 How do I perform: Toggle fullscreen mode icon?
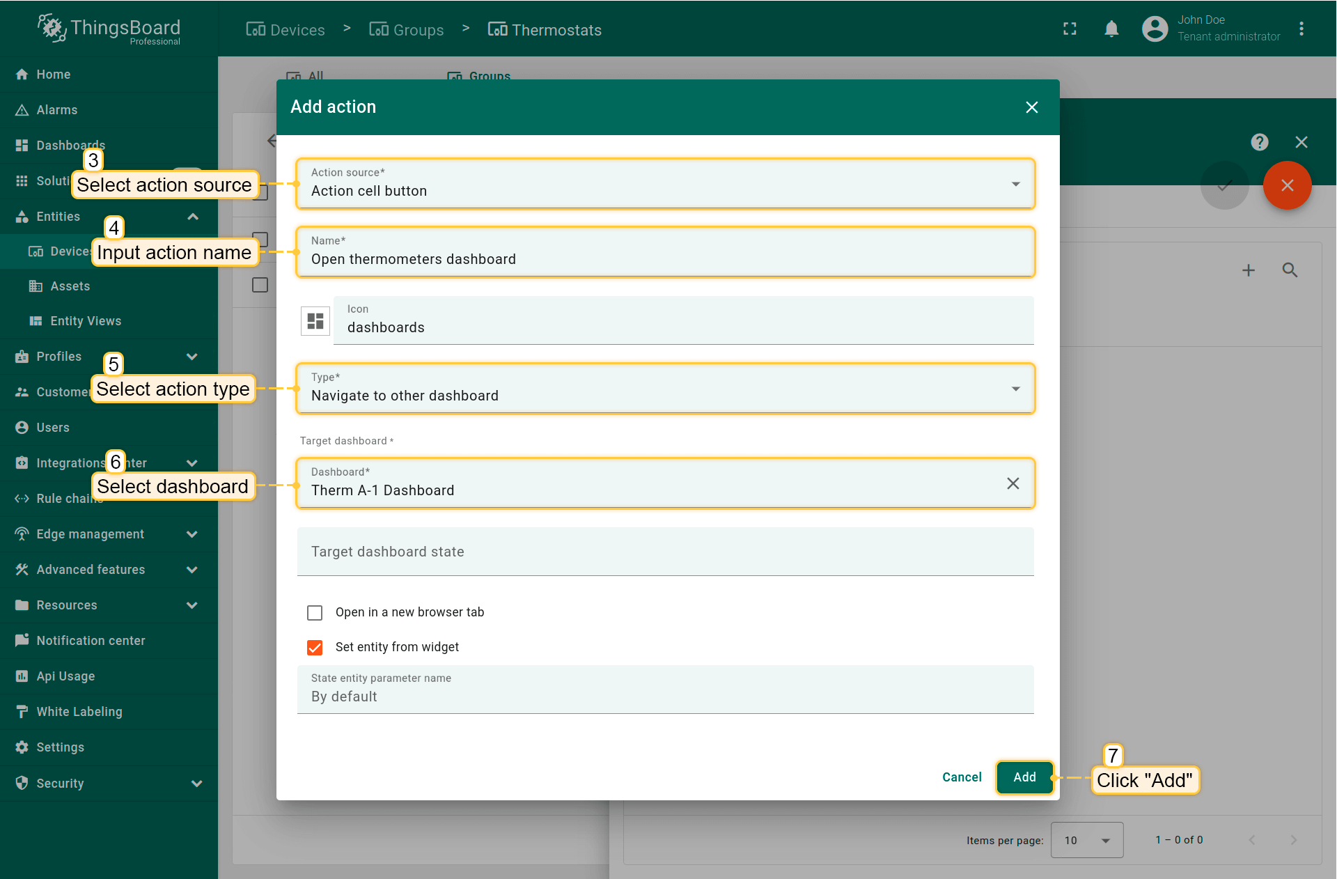click(1070, 29)
